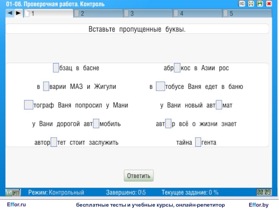
Task: Click the digital time counter at bottom right
Action: click(x=264, y=192)
